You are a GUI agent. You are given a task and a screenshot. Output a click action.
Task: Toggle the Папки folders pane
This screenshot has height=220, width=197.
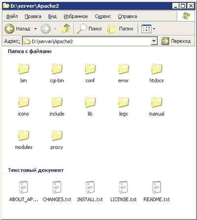(120, 29)
